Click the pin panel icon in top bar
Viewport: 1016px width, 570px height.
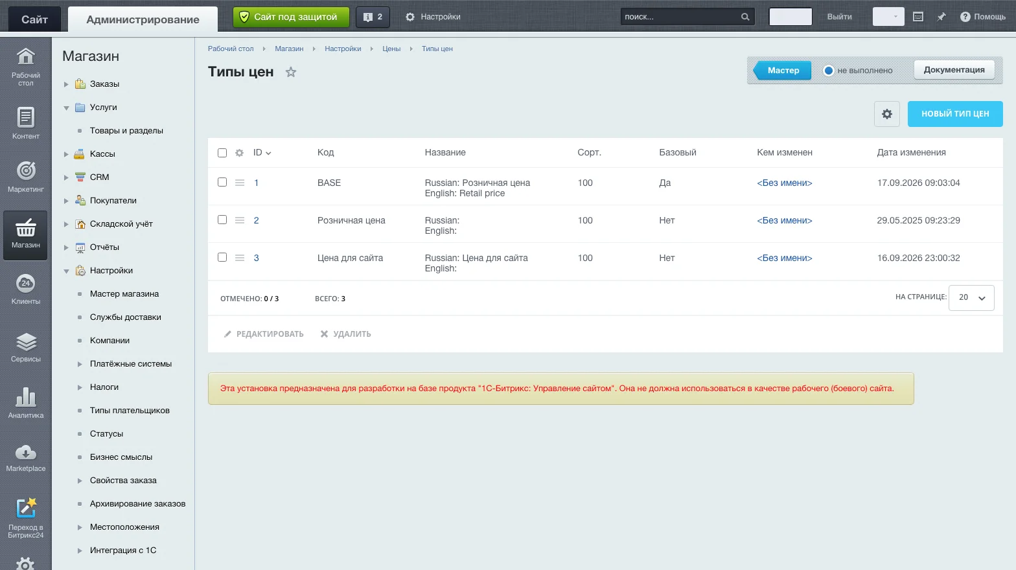941,17
